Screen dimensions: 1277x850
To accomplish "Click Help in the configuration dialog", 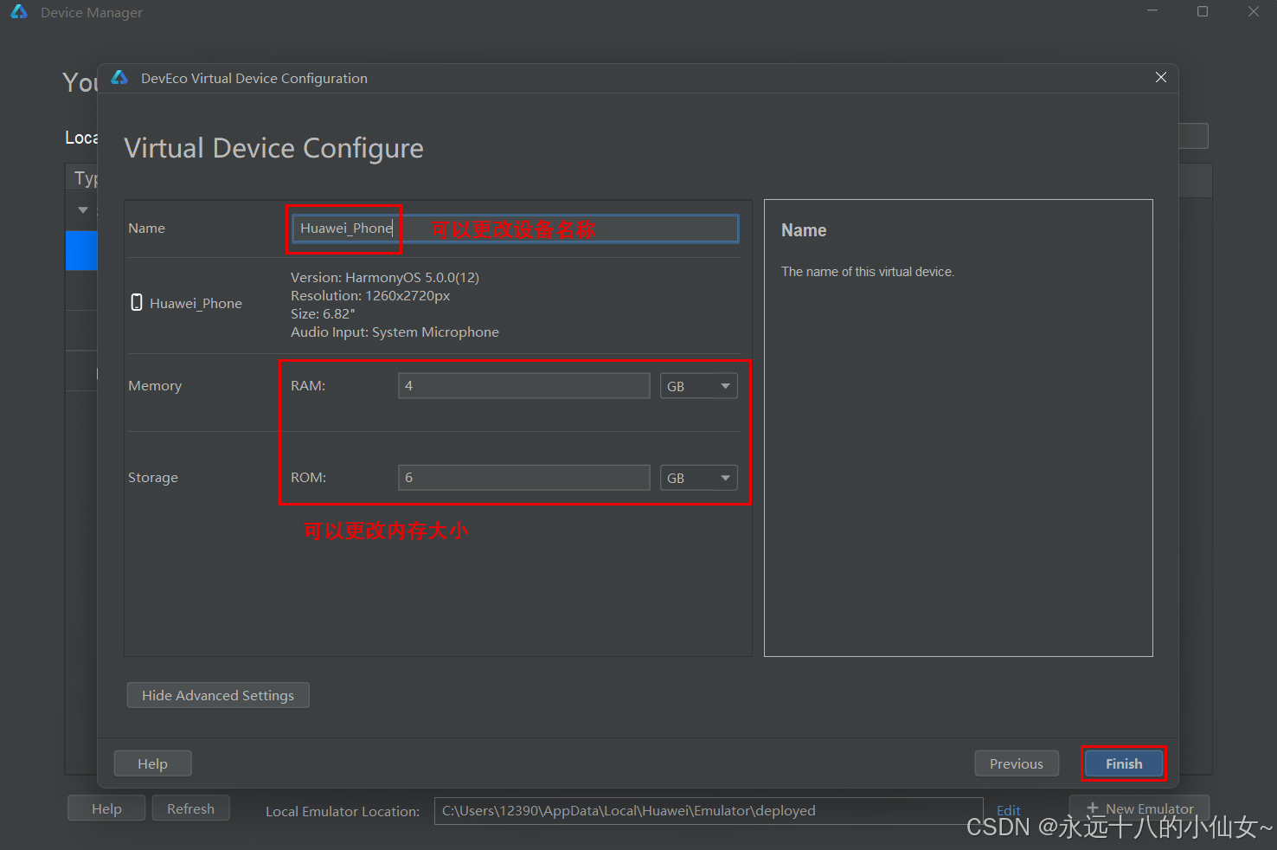I will coord(152,763).
